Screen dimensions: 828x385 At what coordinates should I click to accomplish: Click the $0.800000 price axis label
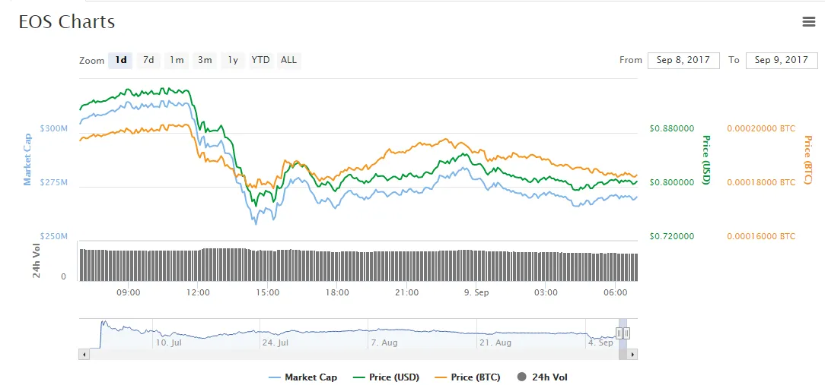coord(672,183)
